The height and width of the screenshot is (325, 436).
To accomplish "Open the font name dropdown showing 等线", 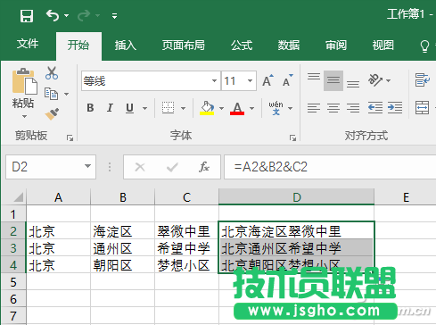I will [214, 80].
